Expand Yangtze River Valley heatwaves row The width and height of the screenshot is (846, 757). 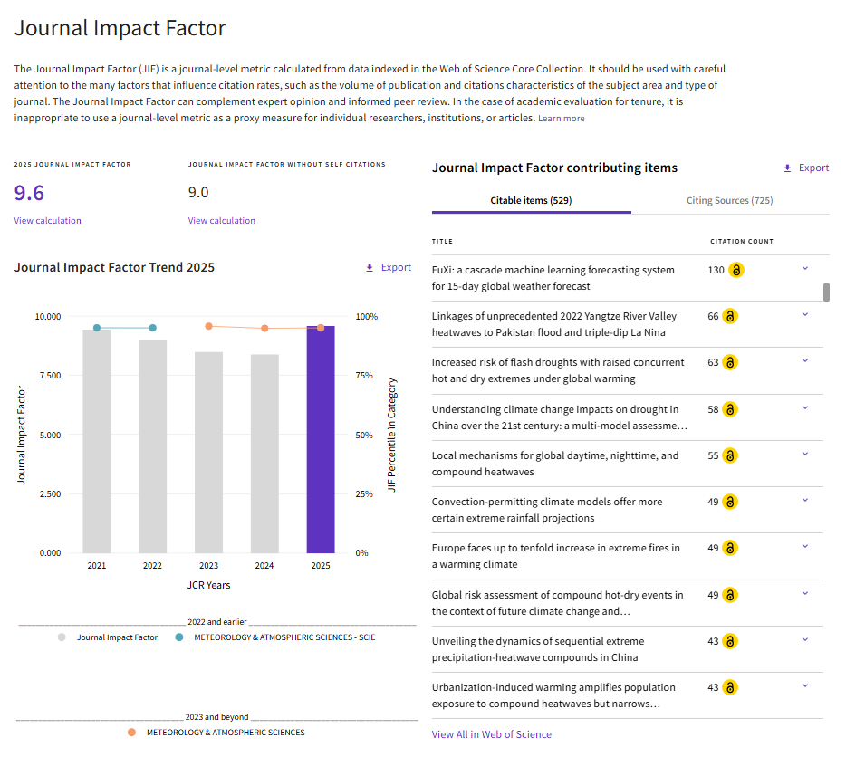(x=805, y=314)
